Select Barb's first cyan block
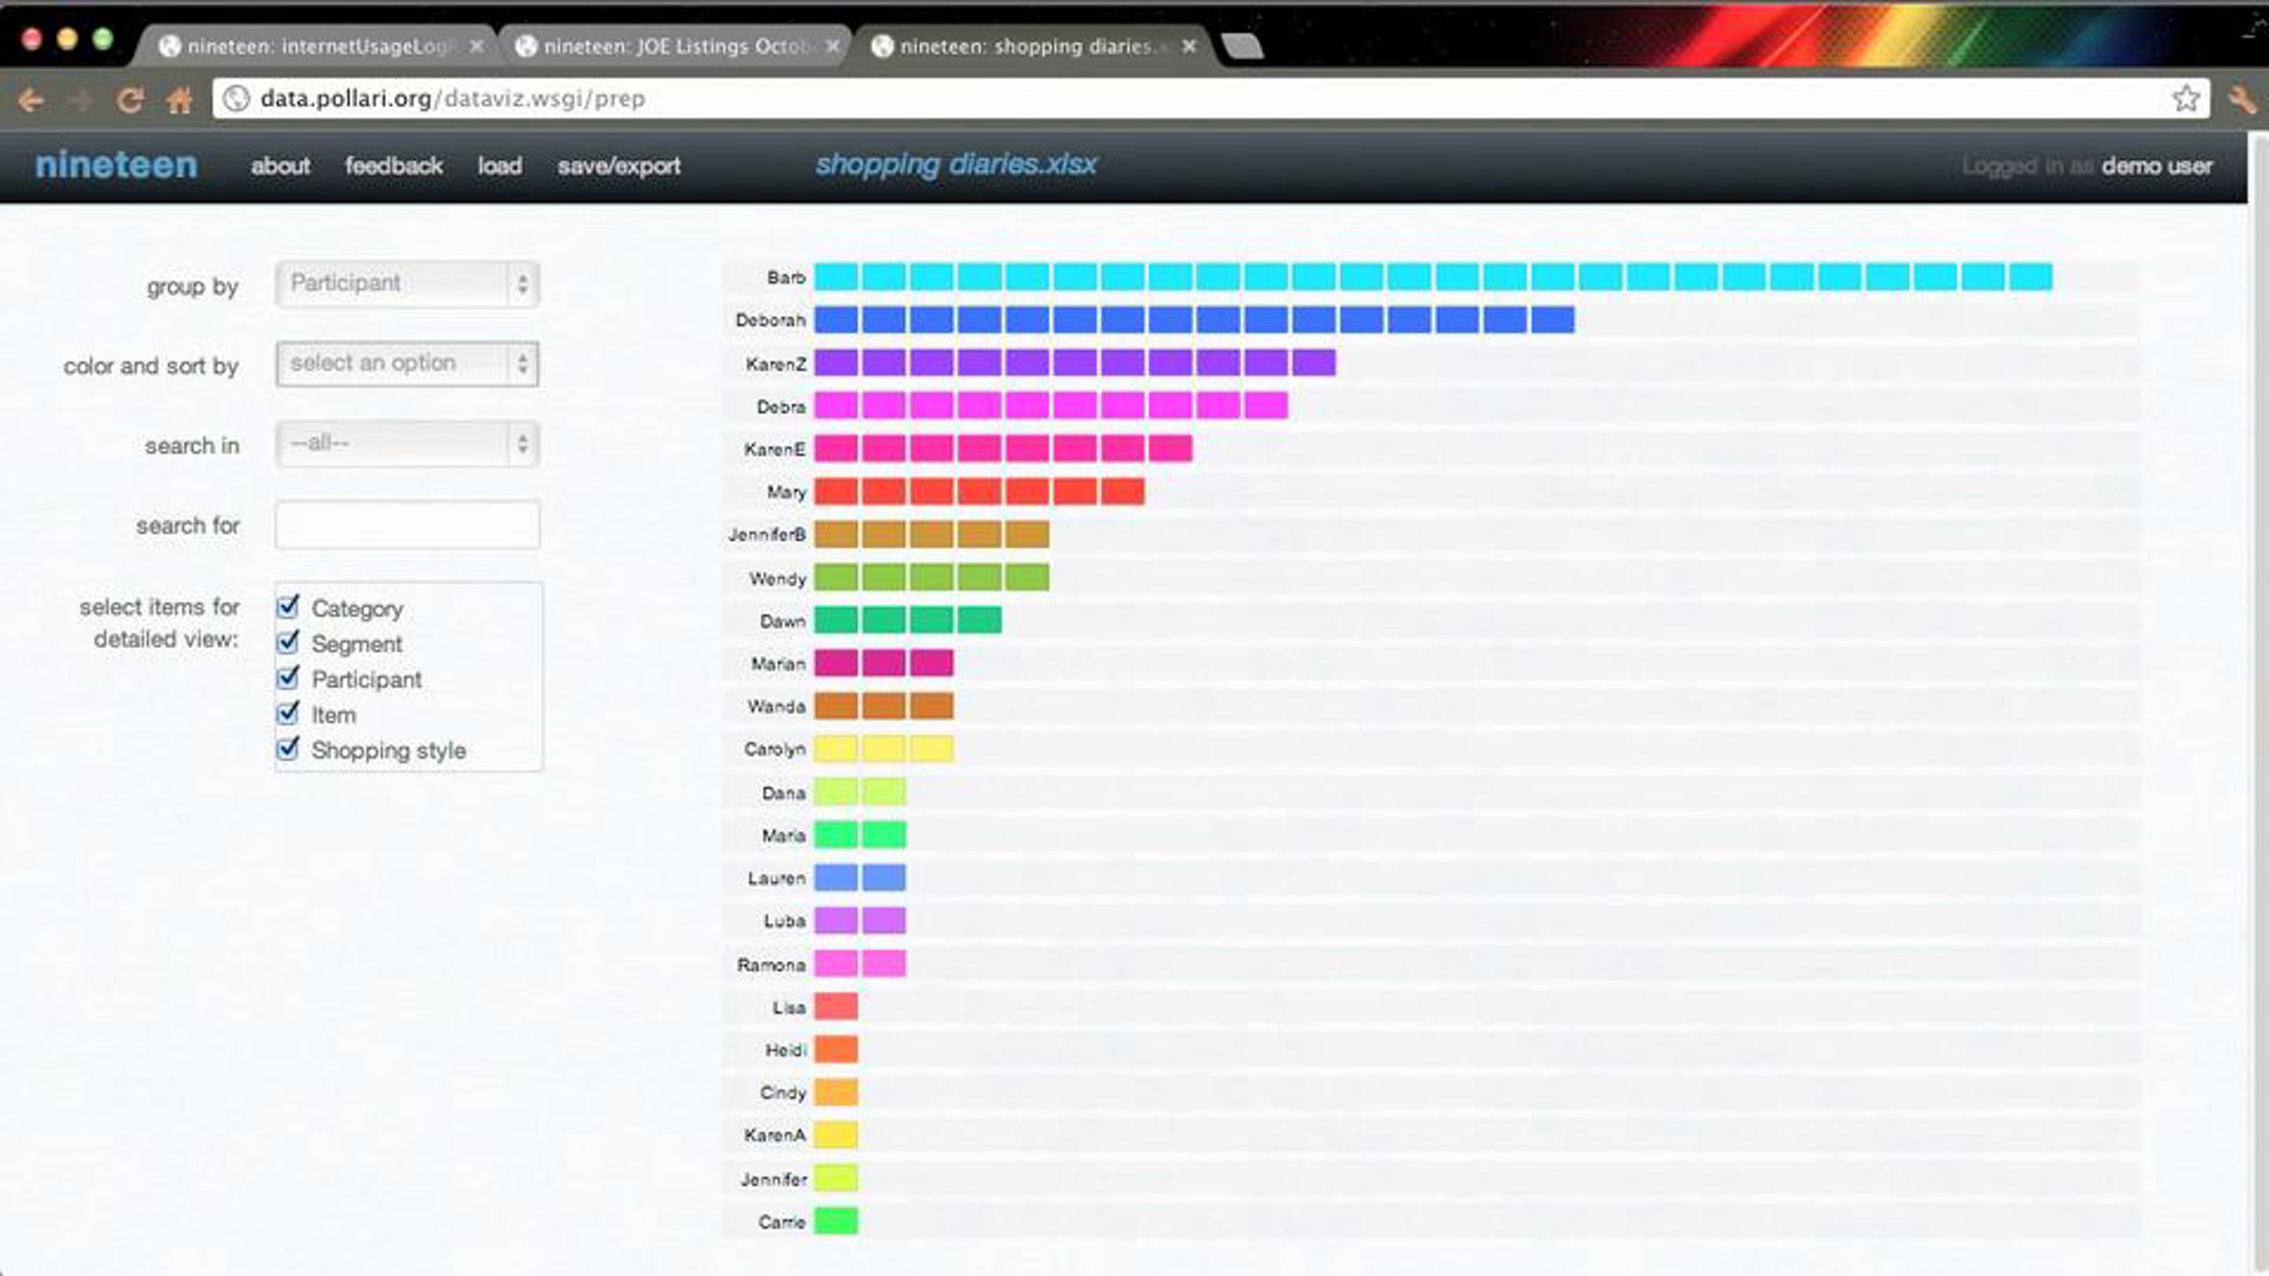The height and width of the screenshot is (1276, 2269). tap(836, 277)
